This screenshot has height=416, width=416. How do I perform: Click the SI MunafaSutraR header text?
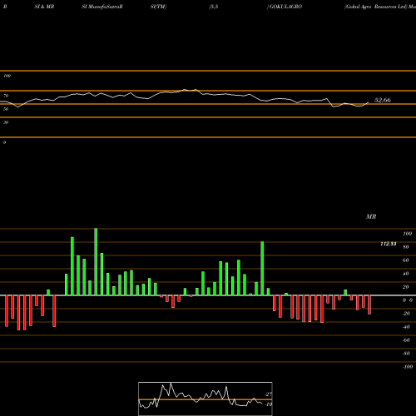tap(102, 7)
